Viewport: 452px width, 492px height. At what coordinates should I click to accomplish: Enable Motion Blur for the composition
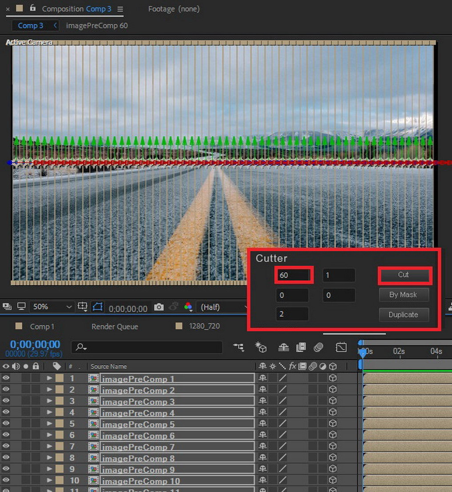click(x=318, y=347)
